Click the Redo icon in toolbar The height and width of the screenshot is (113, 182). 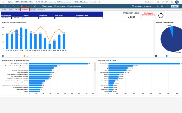9,6
